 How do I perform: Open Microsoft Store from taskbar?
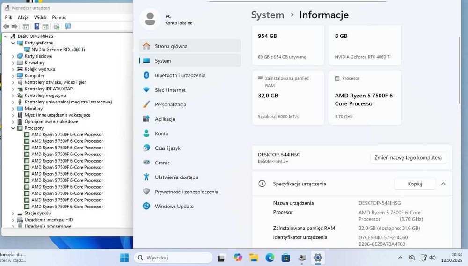click(x=285, y=258)
